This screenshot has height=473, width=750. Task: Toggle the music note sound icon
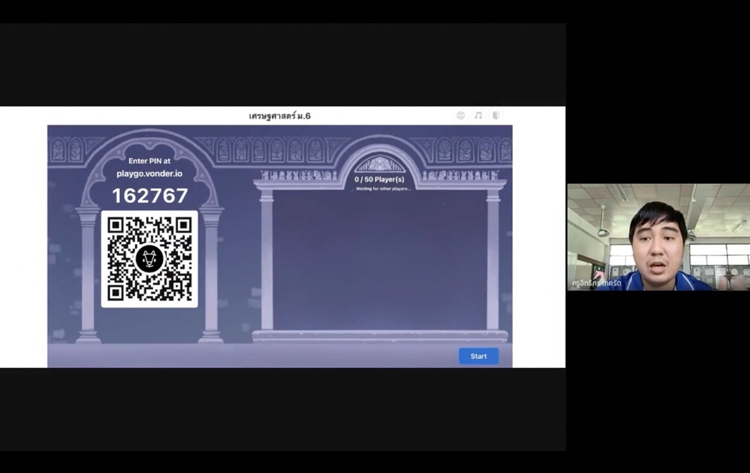tap(478, 115)
